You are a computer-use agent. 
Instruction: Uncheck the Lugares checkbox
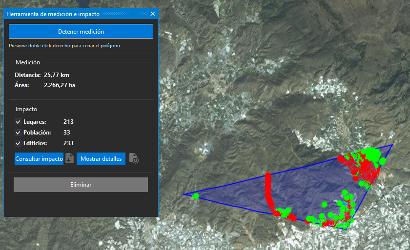point(18,122)
